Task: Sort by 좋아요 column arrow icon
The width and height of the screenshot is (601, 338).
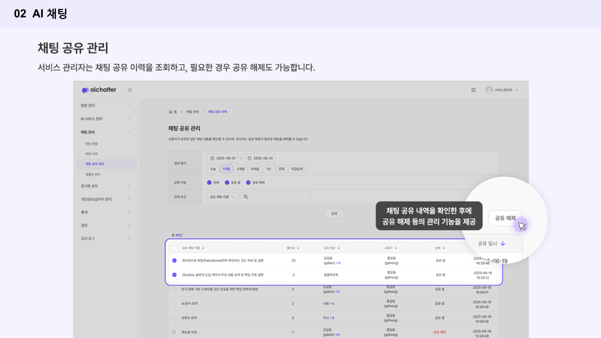Action: point(298,248)
